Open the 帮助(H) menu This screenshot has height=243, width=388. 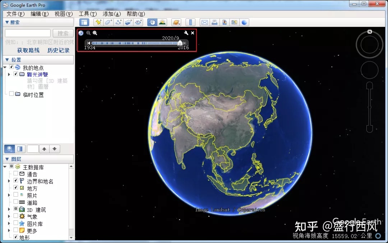click(136, 14)
